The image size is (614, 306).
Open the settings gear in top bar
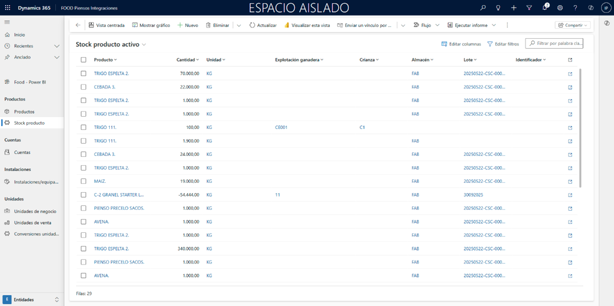tap(560, 8)
